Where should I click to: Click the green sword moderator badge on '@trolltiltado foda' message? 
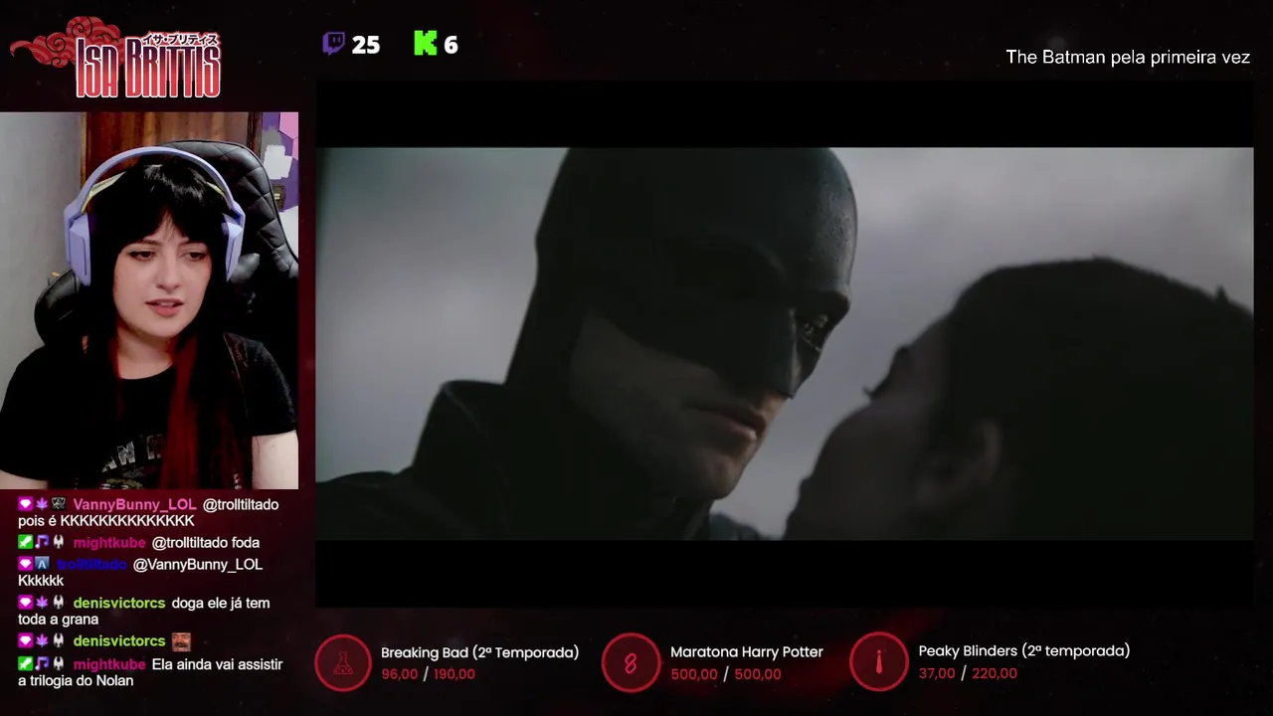[26, 542]
